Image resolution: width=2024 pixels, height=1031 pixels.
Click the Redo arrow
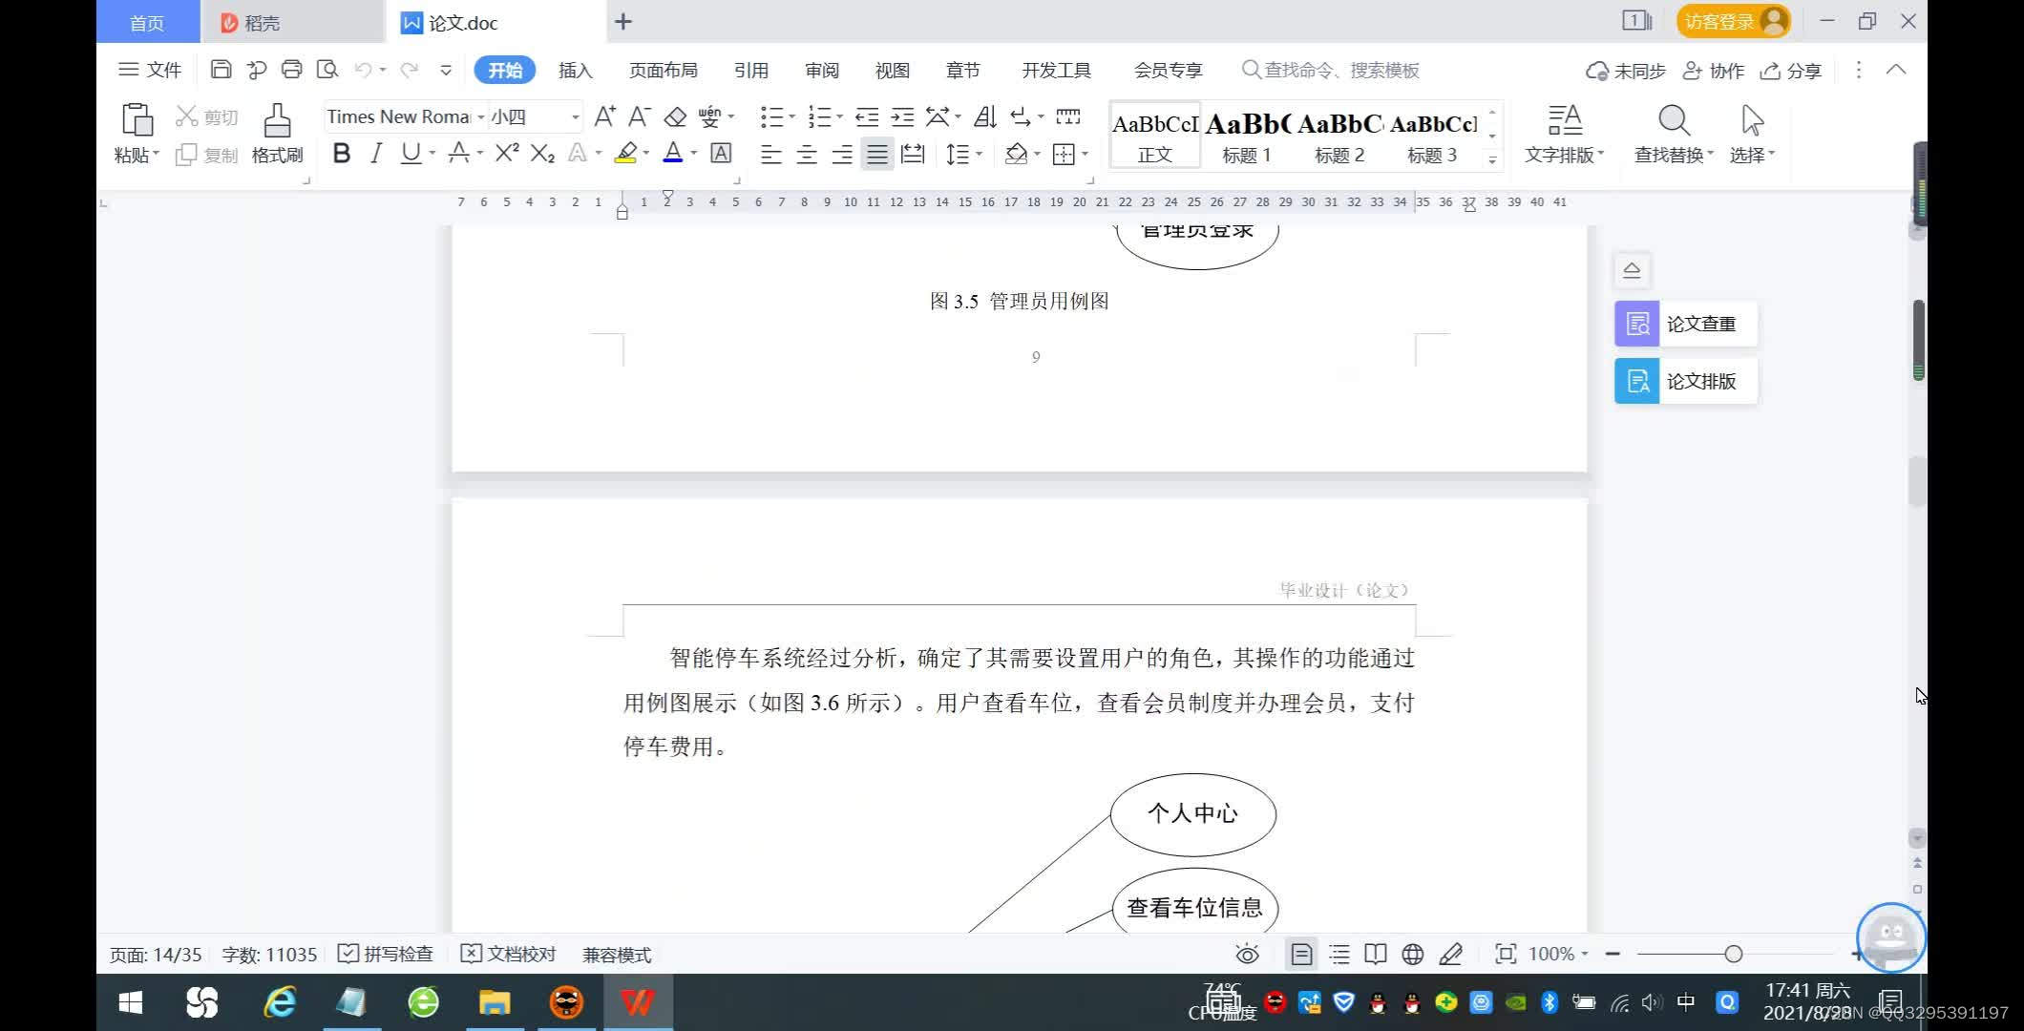pos(410,70)
